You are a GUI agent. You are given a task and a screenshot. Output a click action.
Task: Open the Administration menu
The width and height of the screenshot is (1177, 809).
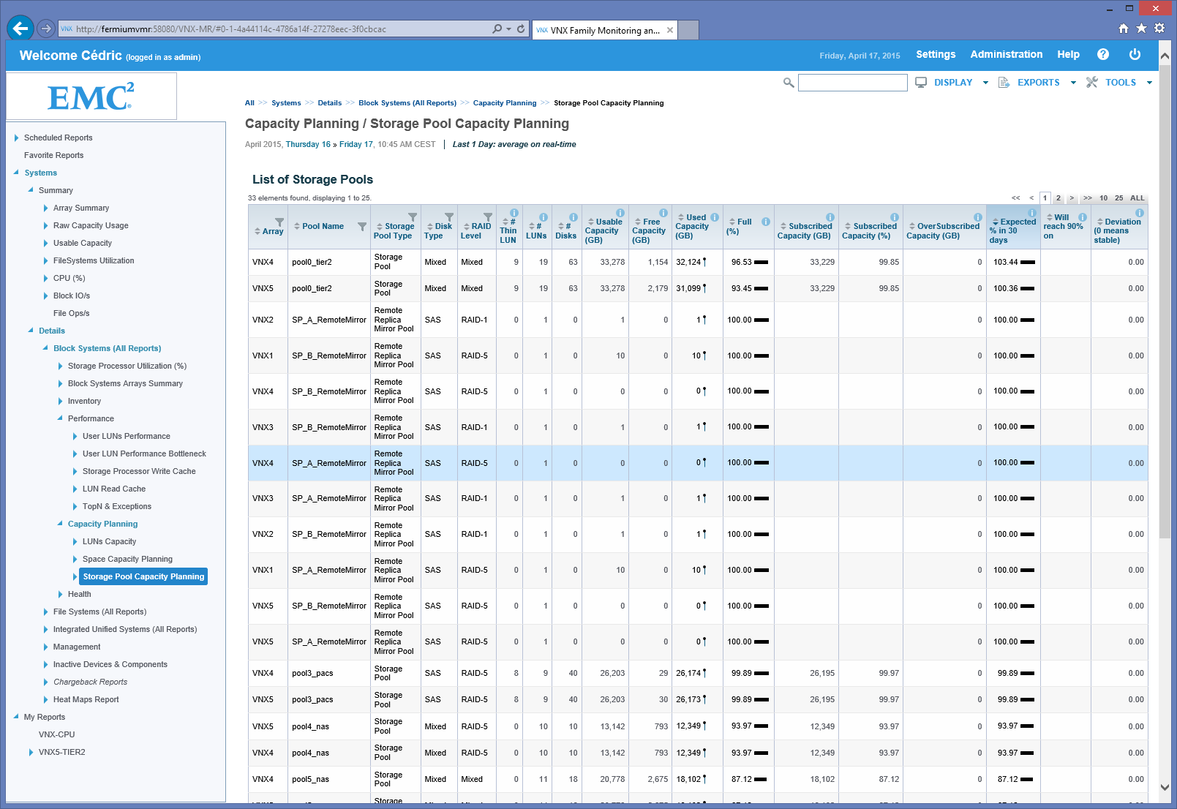pyautogui.click(x=1006, y=54)
